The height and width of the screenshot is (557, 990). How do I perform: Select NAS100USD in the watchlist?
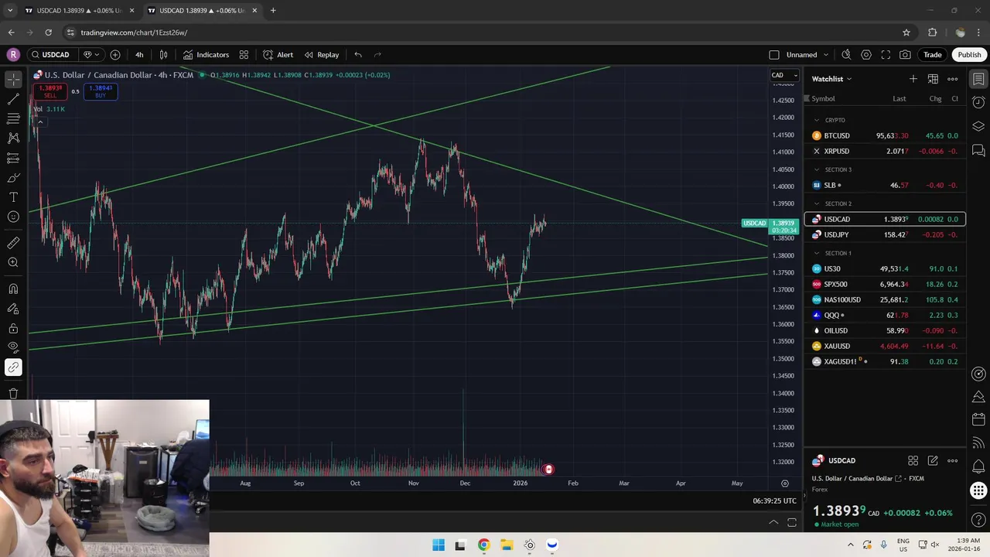pos(885,299)
